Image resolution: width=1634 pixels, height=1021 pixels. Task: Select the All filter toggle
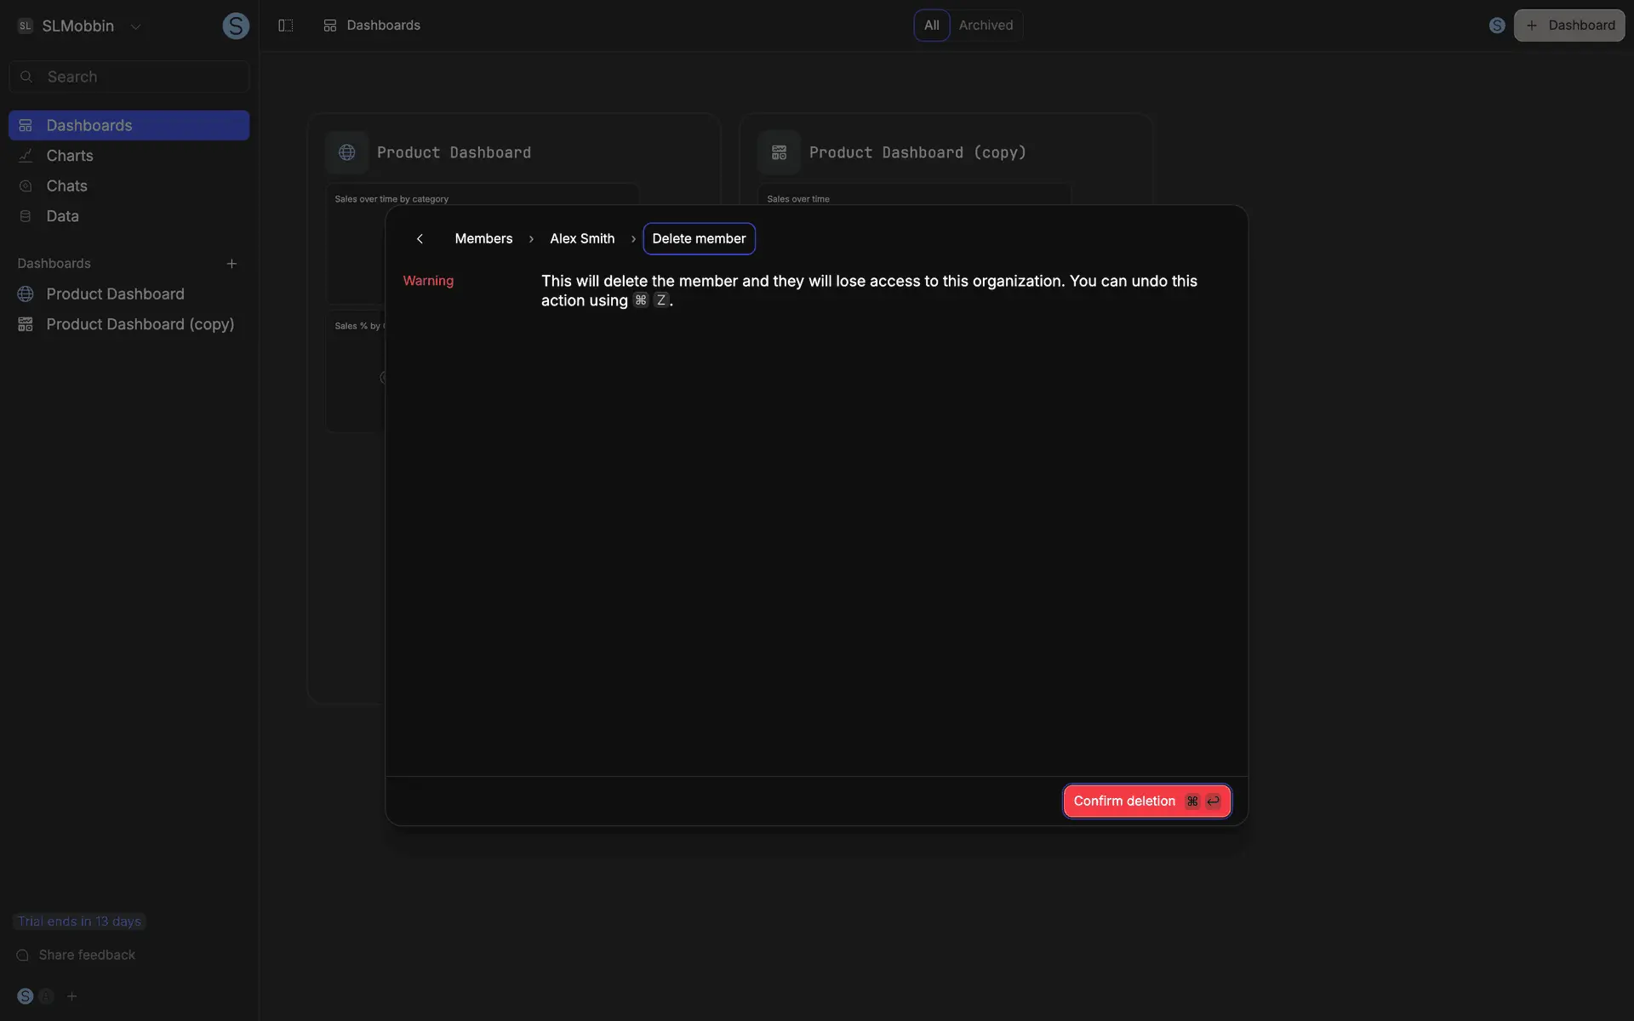click(x=931, y=26)
